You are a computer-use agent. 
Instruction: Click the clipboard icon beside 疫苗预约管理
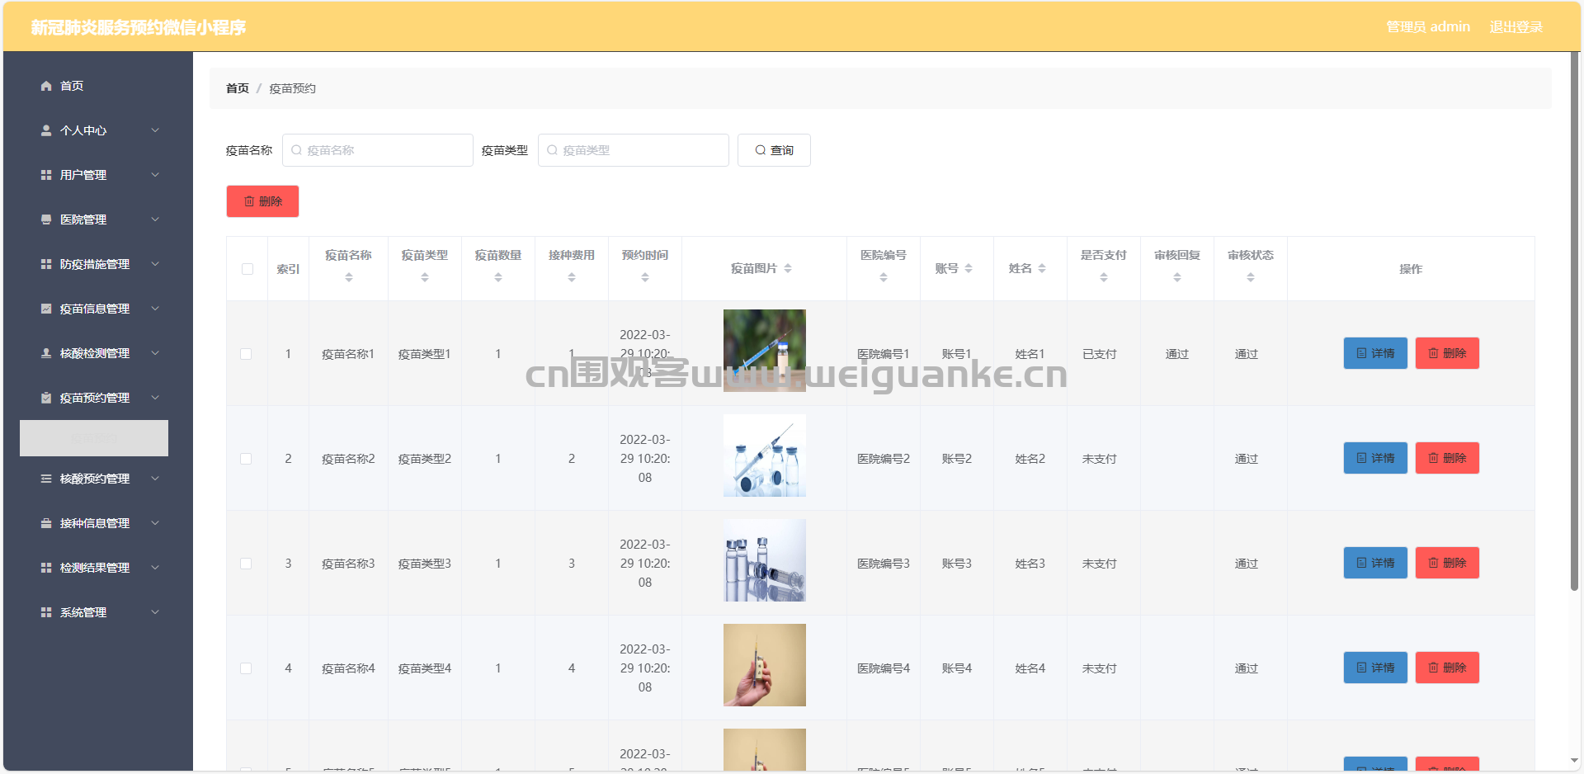tap(46, 398)
